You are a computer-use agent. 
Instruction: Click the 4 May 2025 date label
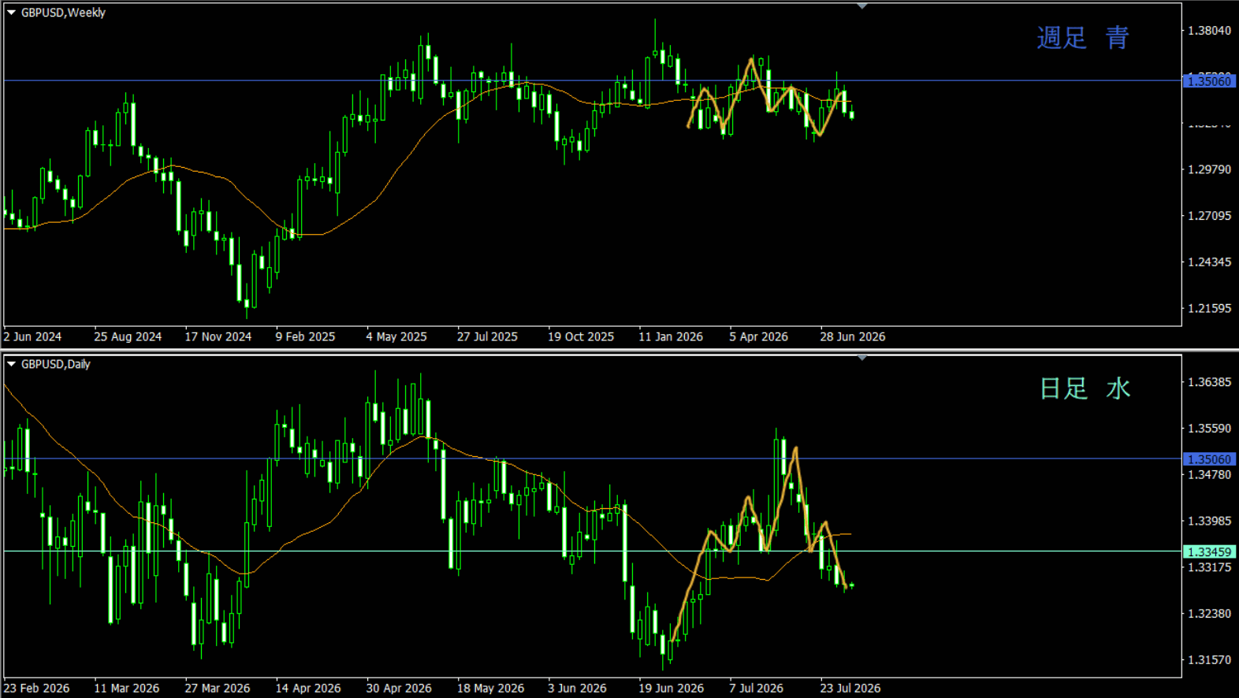[x=396, y=336]
